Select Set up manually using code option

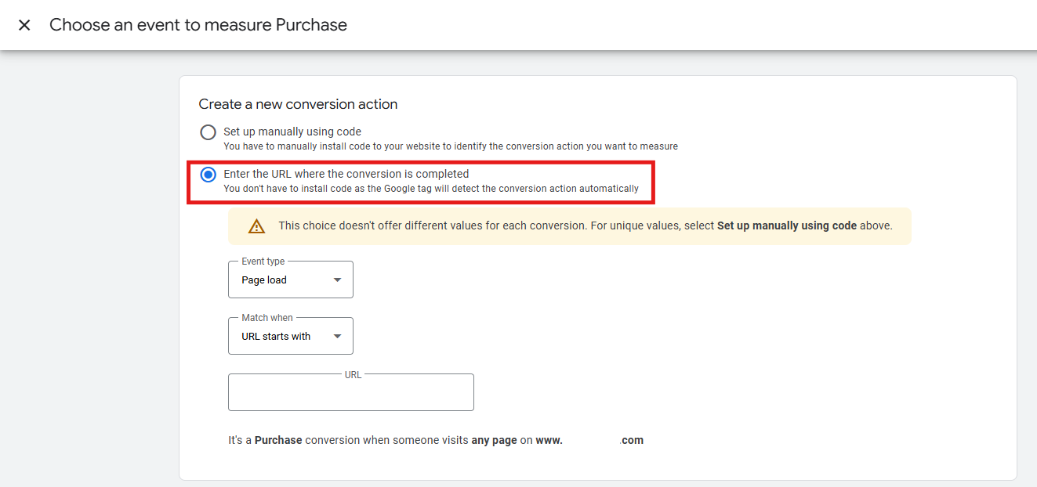(x=208, y=132)
